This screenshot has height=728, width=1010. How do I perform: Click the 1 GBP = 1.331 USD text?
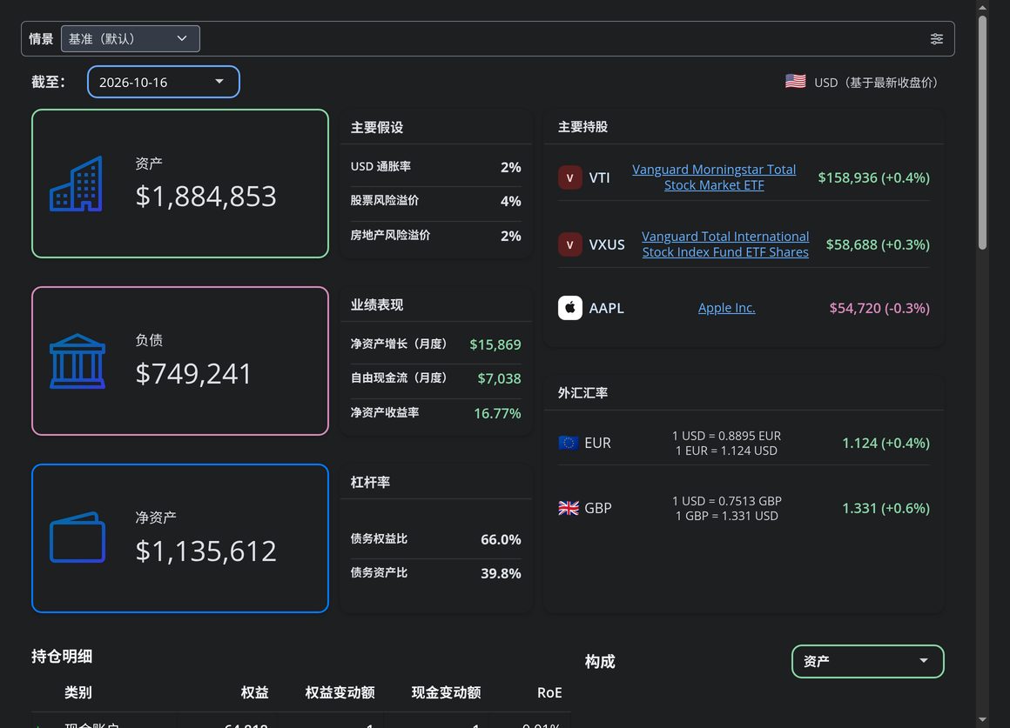point(726,516)
